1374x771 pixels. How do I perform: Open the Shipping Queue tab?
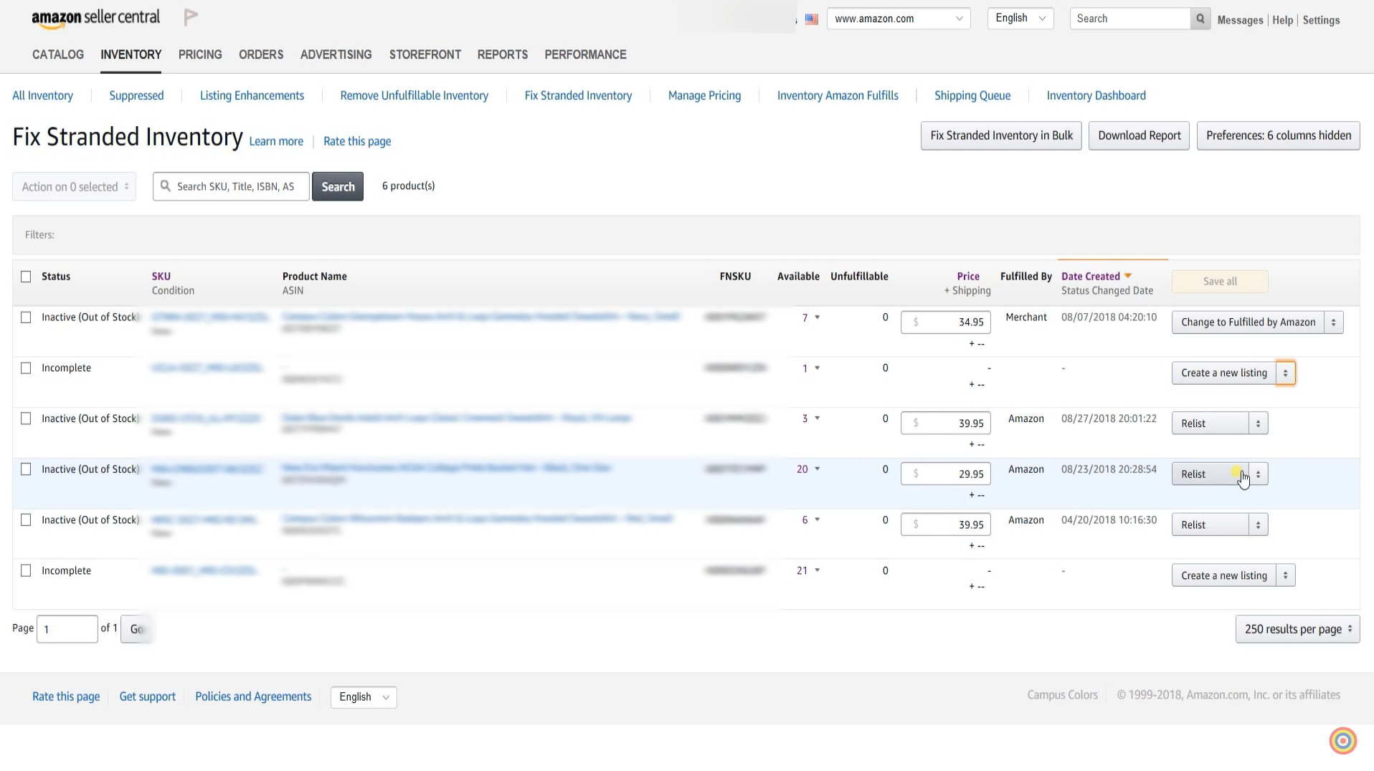coord(972,95)
